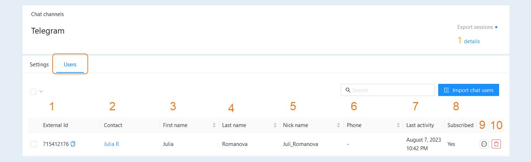Expand the bulk selection dropdown chevron
Image resolution: width=531 pixels, height=162 pixels.
pyautogui.click(x=41, y=91)
